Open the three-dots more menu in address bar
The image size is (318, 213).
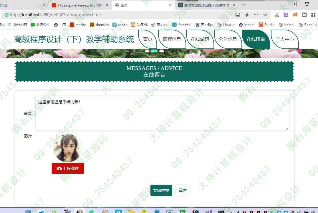click(256, 15)
